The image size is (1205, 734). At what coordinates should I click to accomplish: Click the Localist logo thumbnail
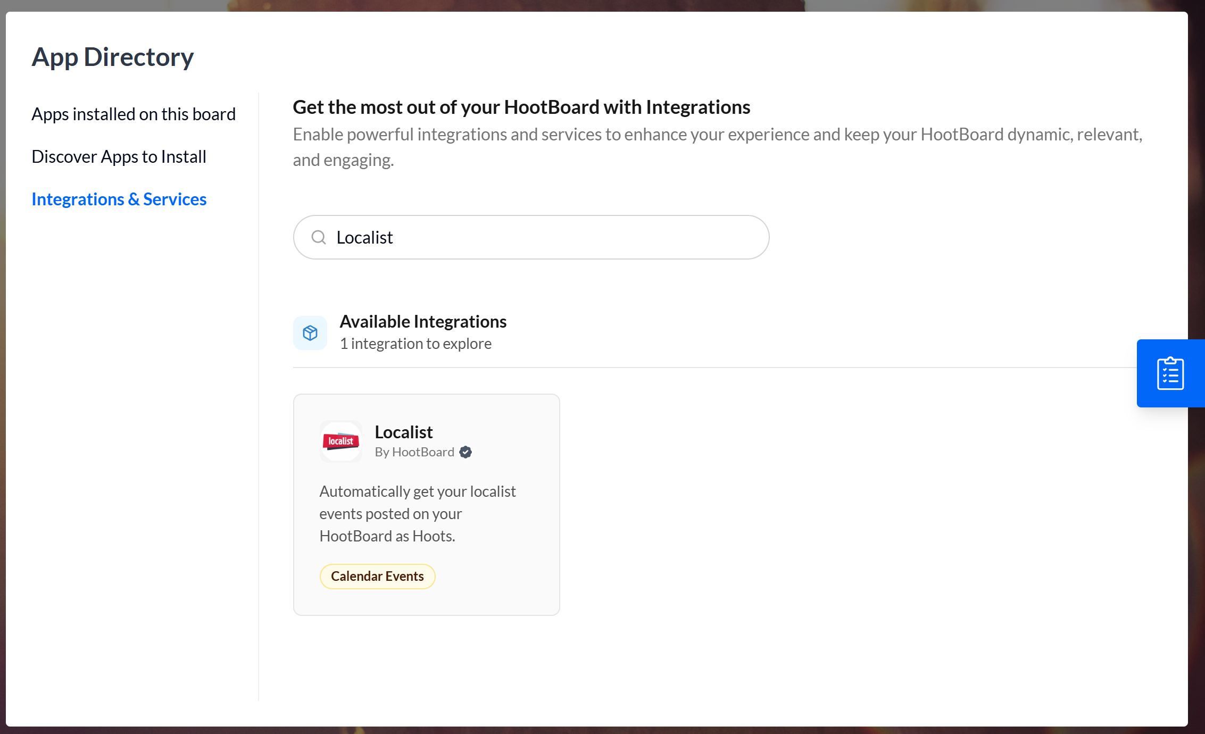pos(340,441)
